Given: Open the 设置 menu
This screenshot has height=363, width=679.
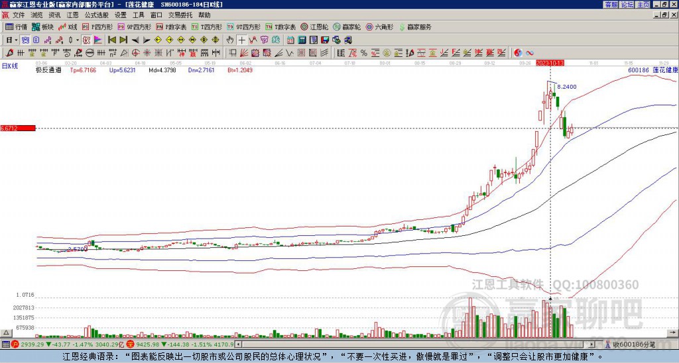Looking at the screenshot, I should click(x=121, y=15).
